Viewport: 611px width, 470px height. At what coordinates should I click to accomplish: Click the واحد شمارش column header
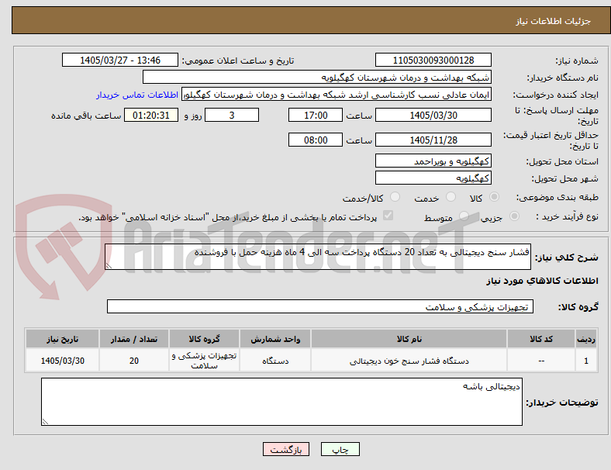(275, 339)
